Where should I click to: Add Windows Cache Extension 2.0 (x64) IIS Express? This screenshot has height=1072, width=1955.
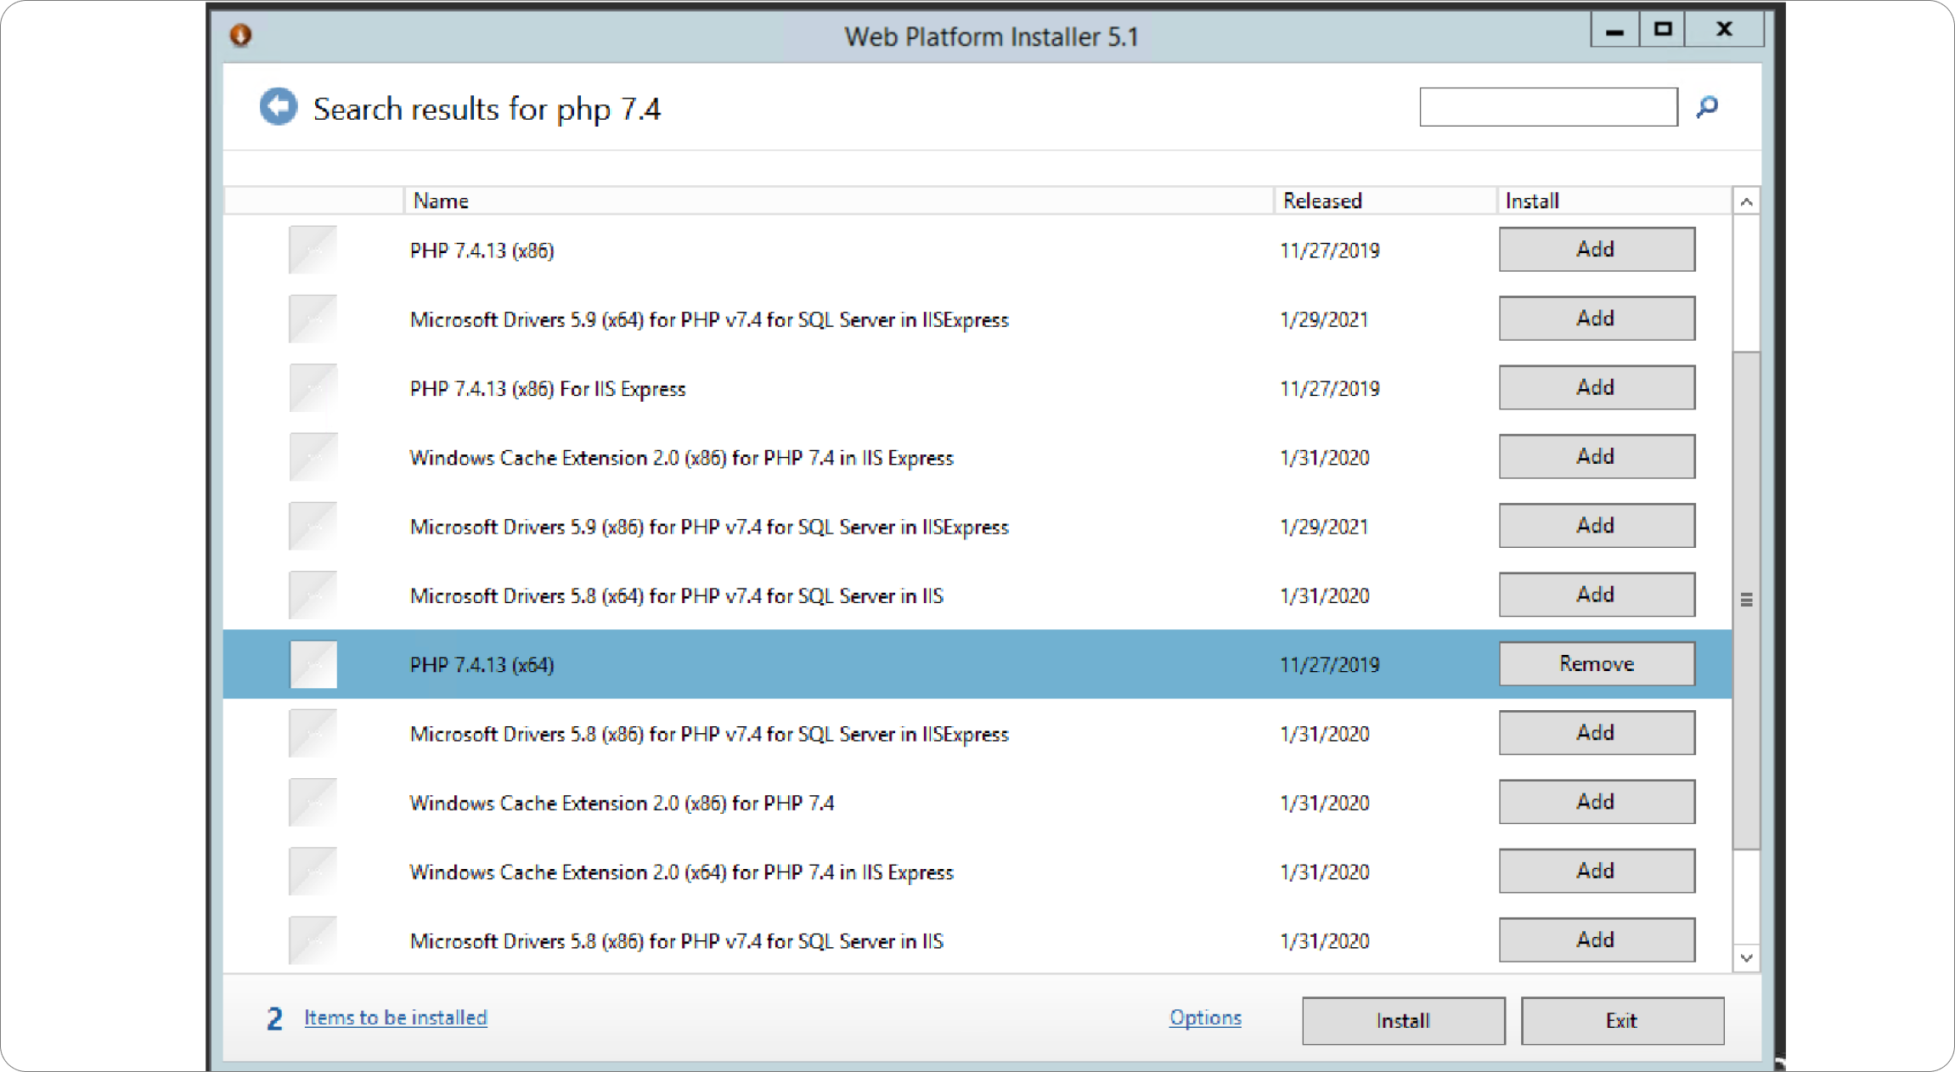pyautogui.click(x=1597, y=871)
